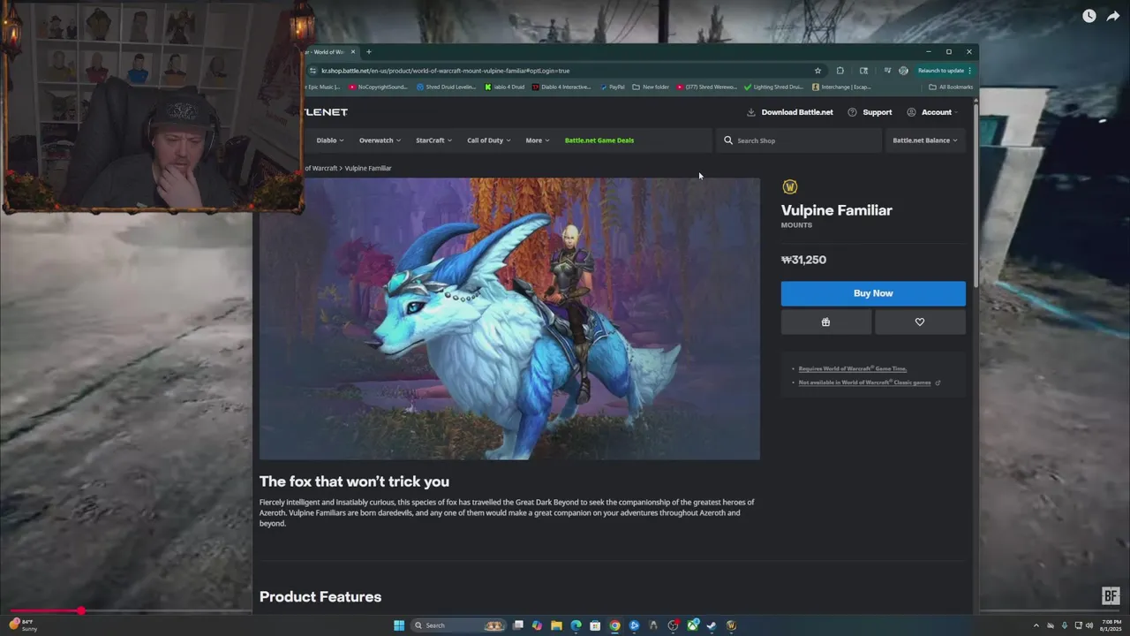Click the gift icon button below Buy Now
This screenshot has width=1130, height=636.
point(825,322)
